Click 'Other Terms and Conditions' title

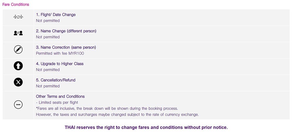click(x=60, y=97)
